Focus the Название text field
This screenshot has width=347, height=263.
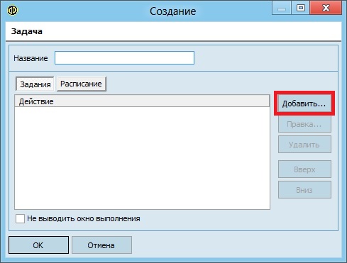[124, 58]
